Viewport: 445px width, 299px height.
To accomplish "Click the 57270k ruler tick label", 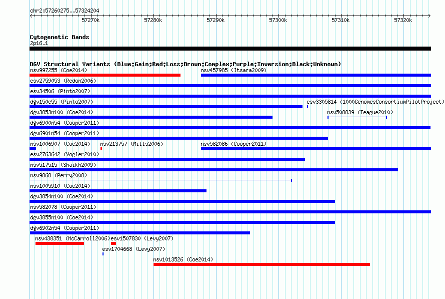I will [90, 20].
